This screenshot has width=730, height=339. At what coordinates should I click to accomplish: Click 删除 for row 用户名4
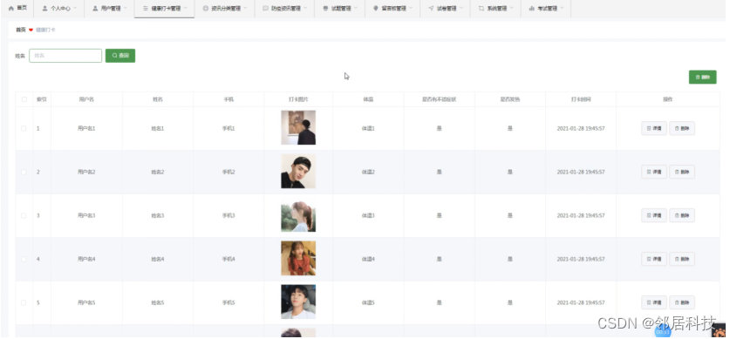point(682,259)
